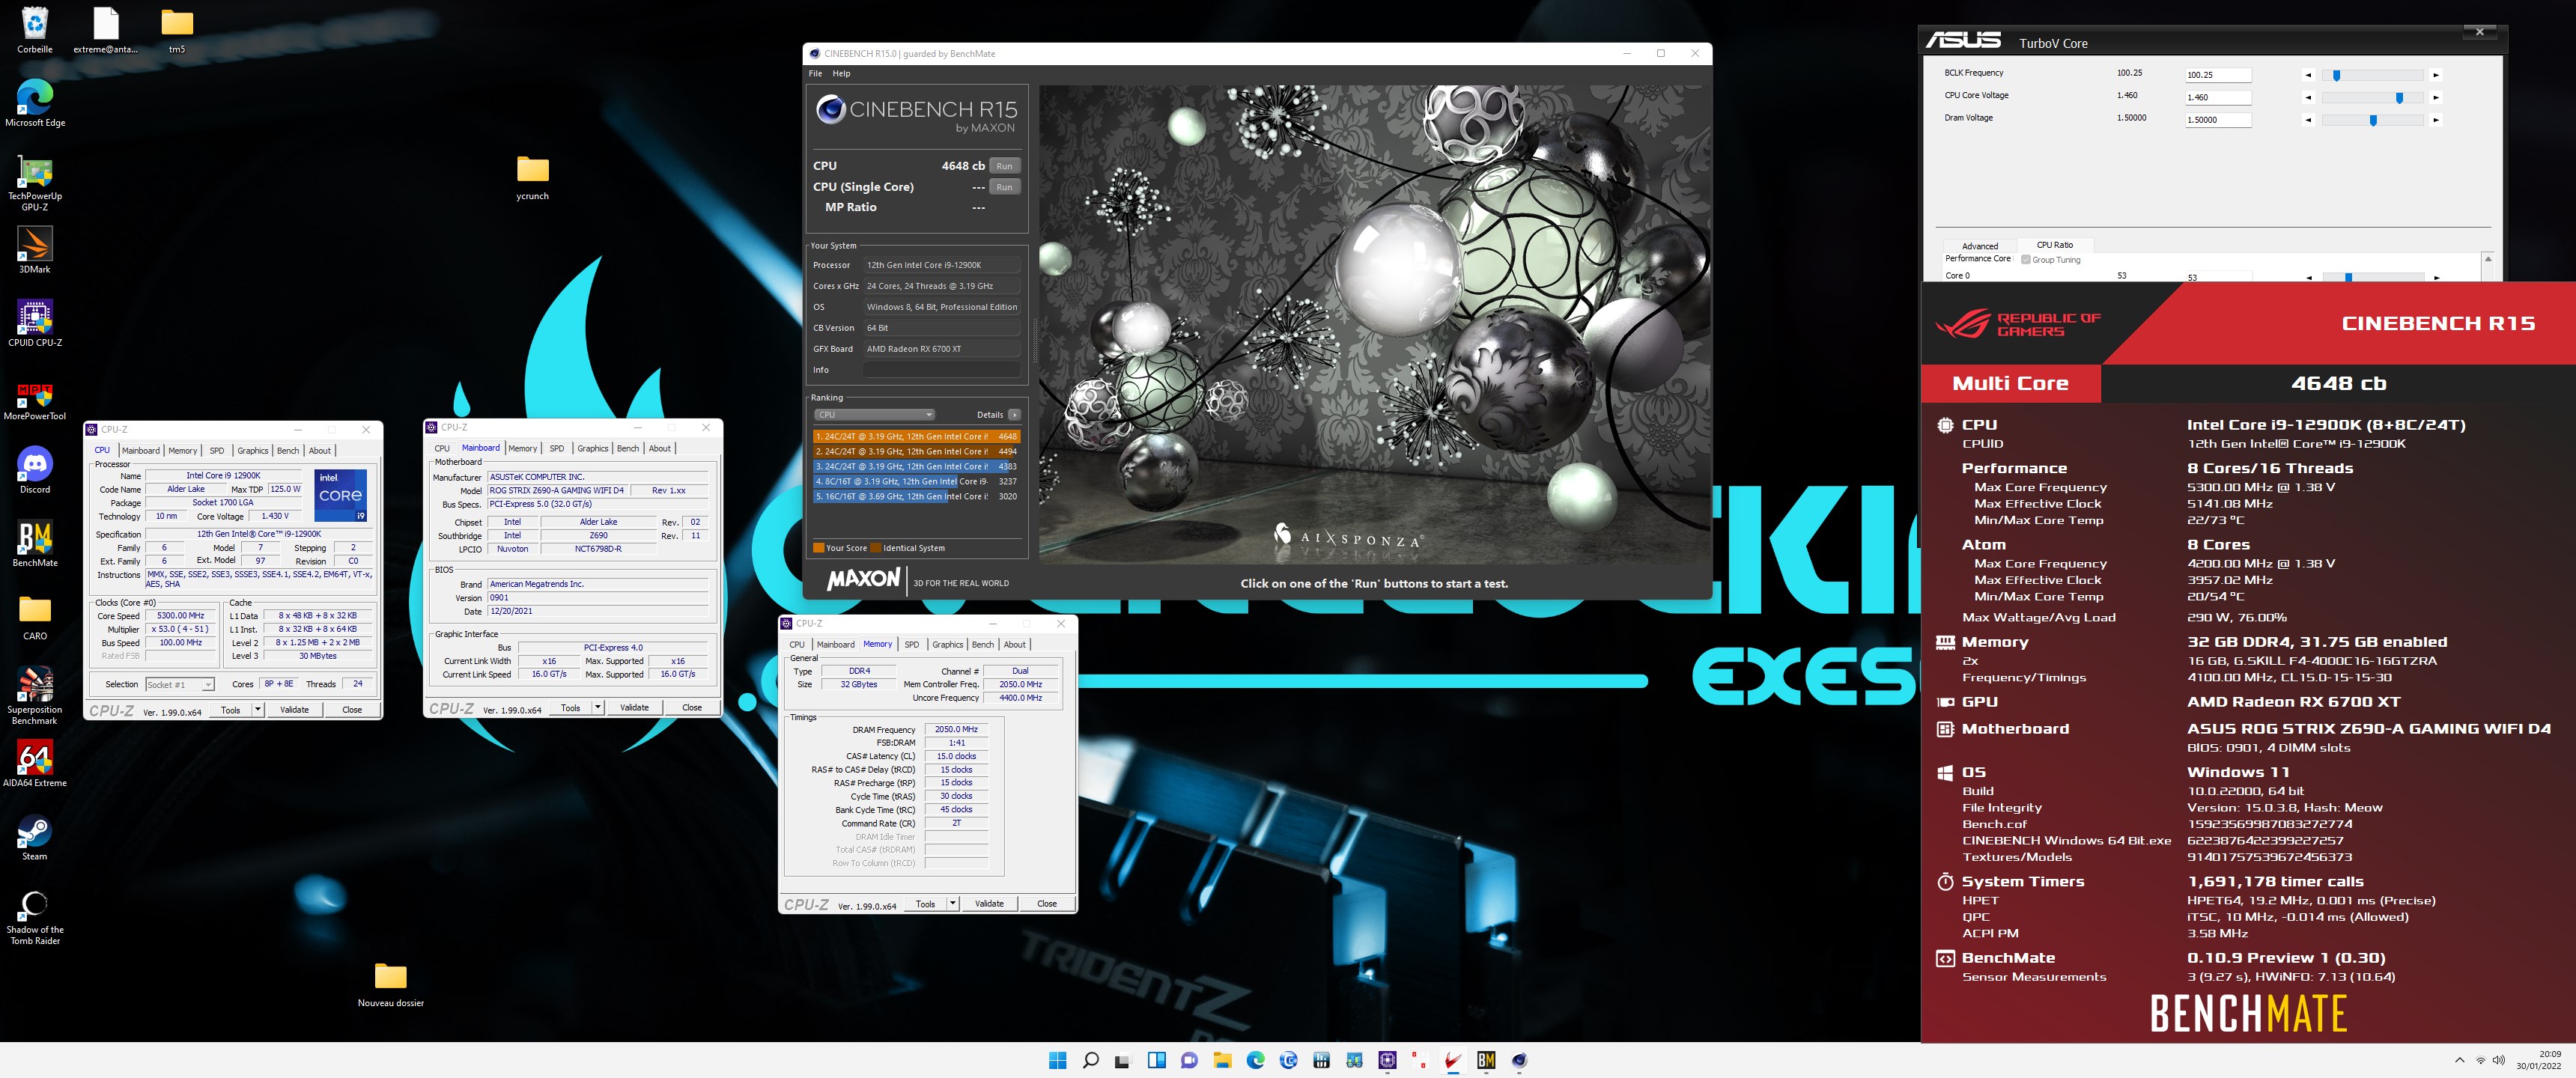Screen dimensions: 2576x1078
Task: Open the taskbar Search magnifier
Action: tap(1090, 1060)
